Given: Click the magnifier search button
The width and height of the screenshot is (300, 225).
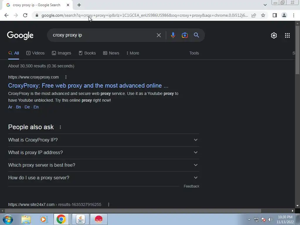Looking at the screenshot, I should pyautogui.click(x=196, y=35).
